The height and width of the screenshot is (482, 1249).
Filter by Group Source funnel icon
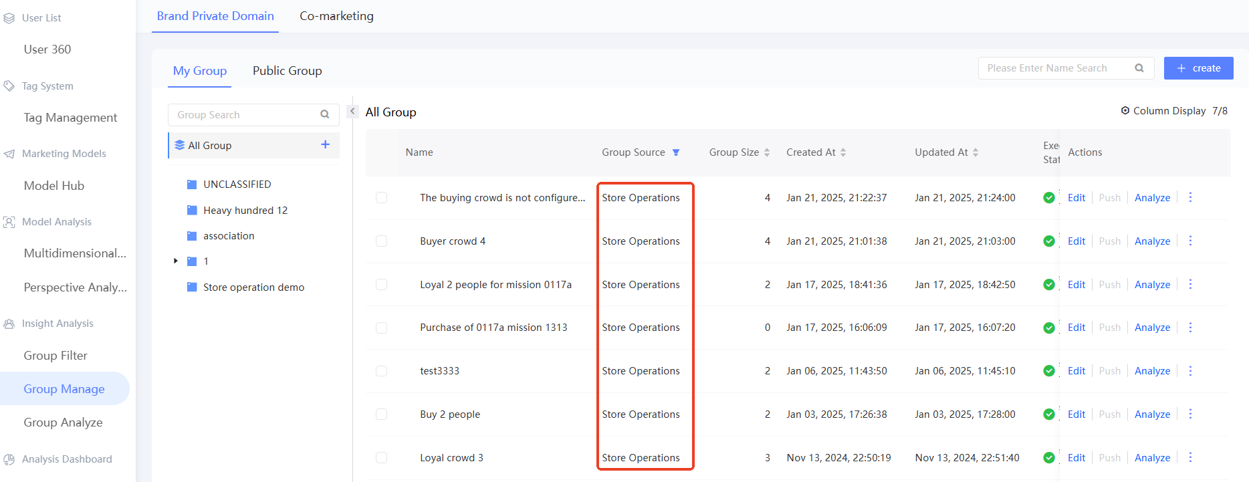[676, 152]
